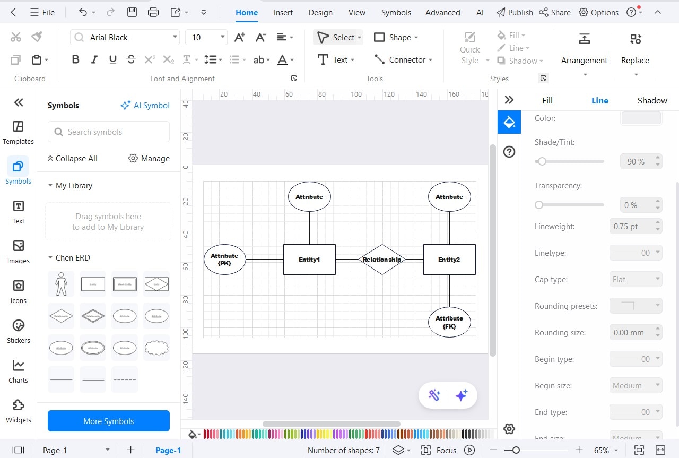This screenshot has width=679, height=458.
Task: Collapse the My Library section
Action: [x=50, y=186]
